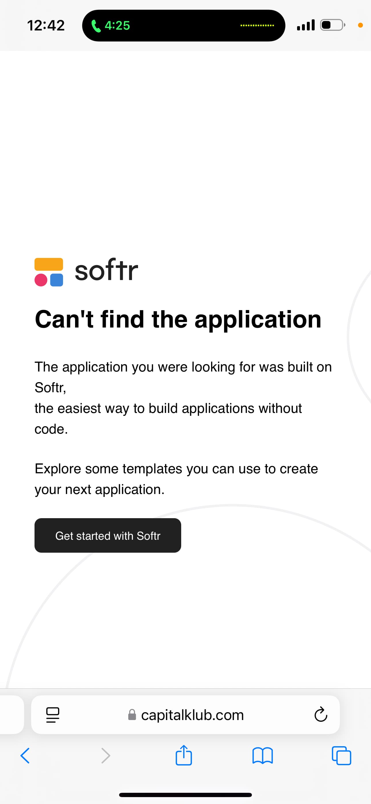The width and height of the screenshot is (371, 804).
Task: Tap the battery indicator in status bar
Action: click(332, 25)
